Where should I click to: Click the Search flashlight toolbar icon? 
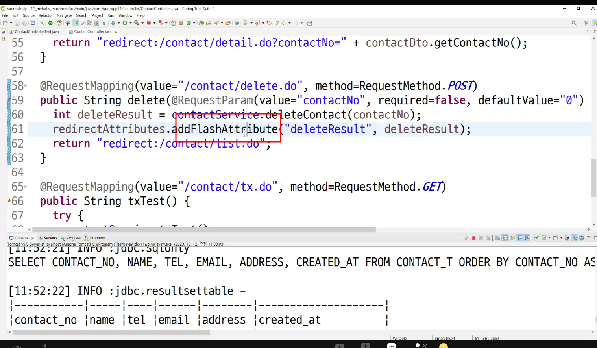tap(216, 23)
